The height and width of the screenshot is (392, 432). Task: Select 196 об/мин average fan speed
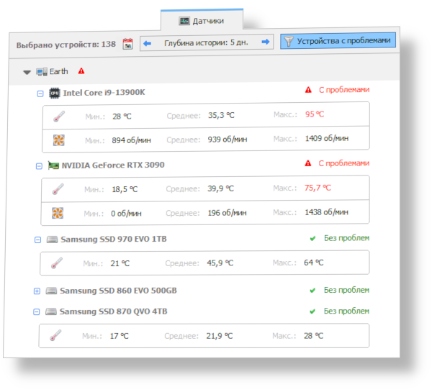[x=227, y=213]
